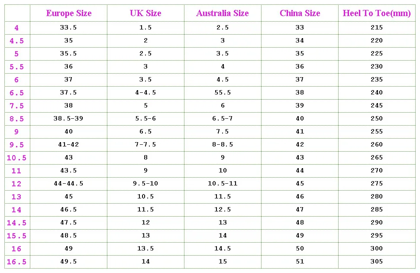Click the 305 heel to toe cell

click(377, 261)
